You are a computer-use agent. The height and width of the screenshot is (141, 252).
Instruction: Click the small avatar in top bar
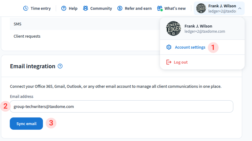(x=201, y=9)
